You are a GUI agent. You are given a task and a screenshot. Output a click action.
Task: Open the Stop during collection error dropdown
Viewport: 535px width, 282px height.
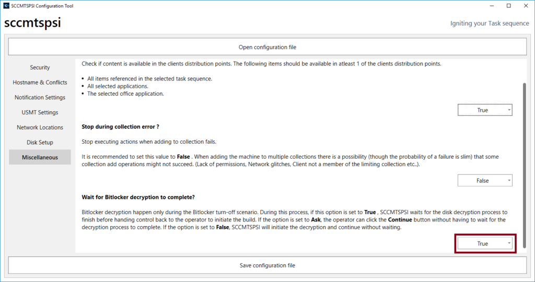coord(484,181)
